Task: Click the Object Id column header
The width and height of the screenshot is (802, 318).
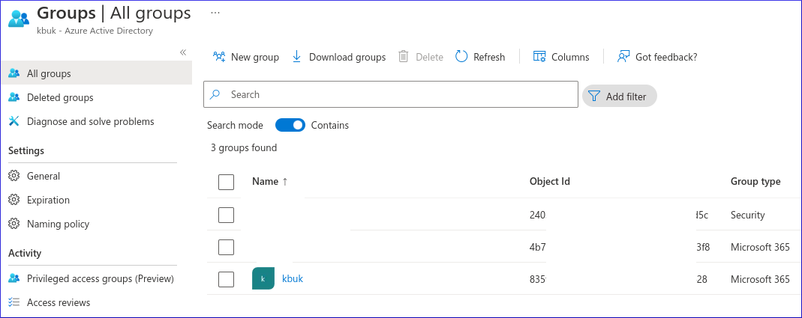Action: [x=550, y=181]
